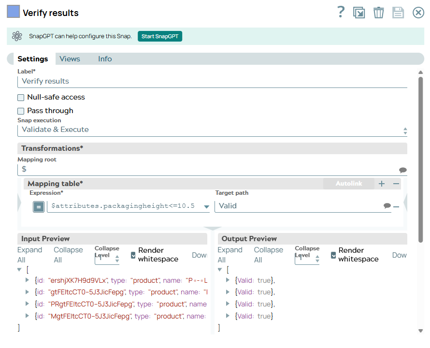This screenshot has width=430, height=348.
Task: Open the help documentation via the question mark icon
Action: 341,13
